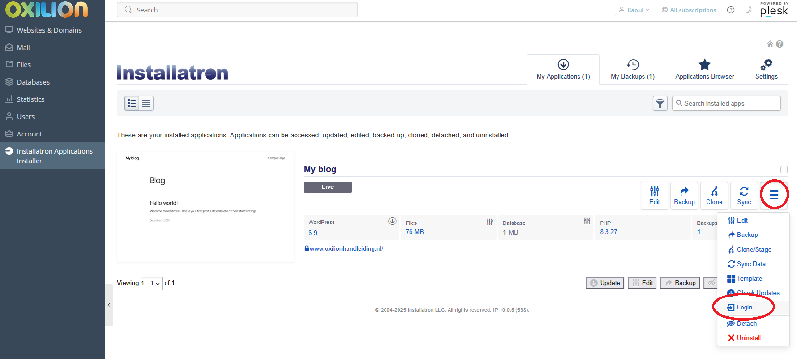Open Plesk help question mark icon
This screenshot has width=797, height=359.
pos(731,10)
